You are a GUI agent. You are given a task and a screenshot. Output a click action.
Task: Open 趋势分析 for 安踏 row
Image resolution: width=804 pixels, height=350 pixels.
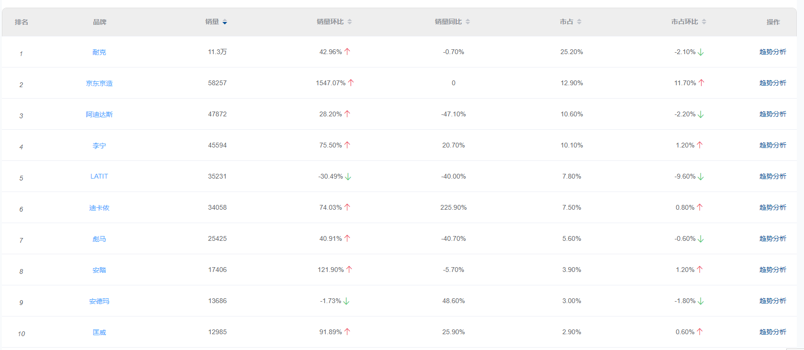(x=772, y=270)
